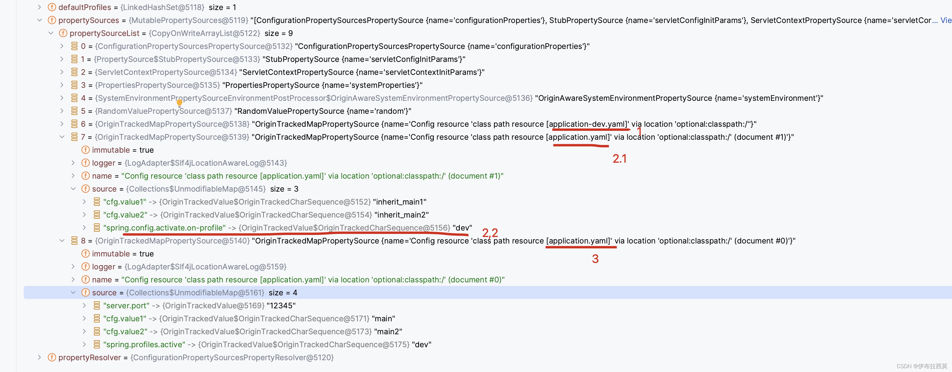Click the map entry icon for spring.profiles.active
952x372 pixels.
click(x=97, y=344)
